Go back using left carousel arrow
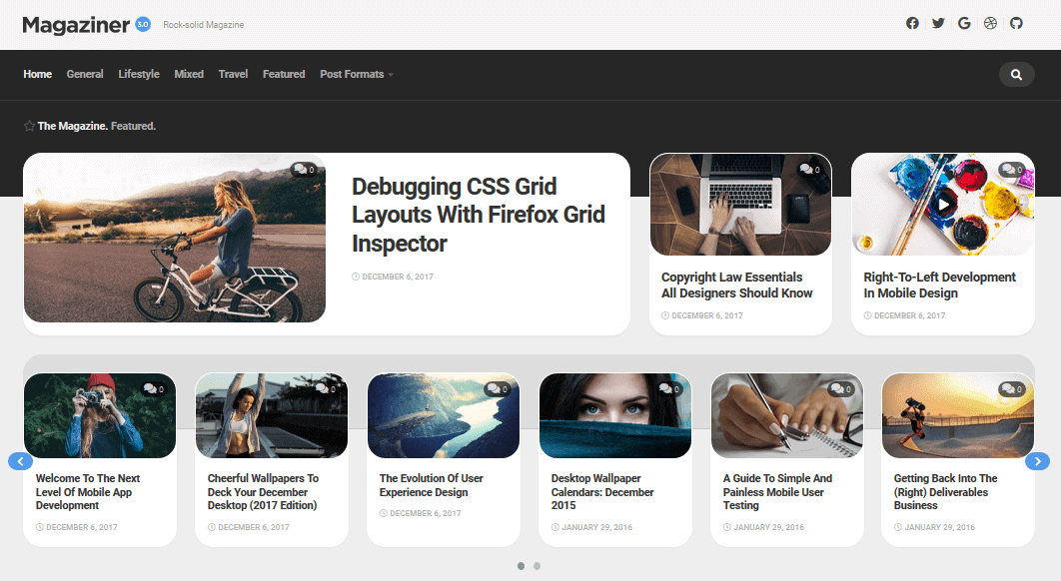Viewport: 1061px width, 581px height. 20,461
